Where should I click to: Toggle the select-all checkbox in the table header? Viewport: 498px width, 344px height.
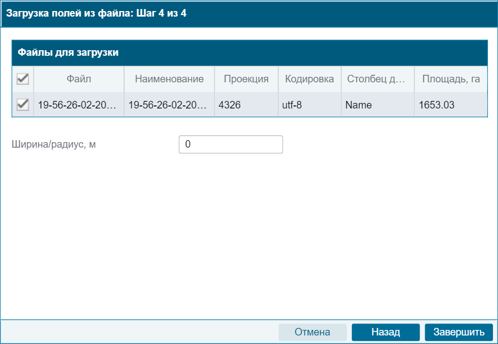click(x=23, y=79)
